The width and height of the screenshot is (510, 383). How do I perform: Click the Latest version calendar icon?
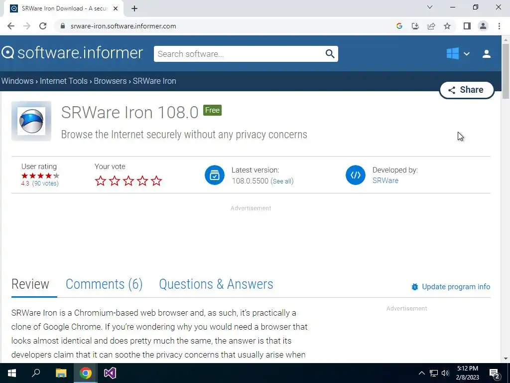point(215,175)
